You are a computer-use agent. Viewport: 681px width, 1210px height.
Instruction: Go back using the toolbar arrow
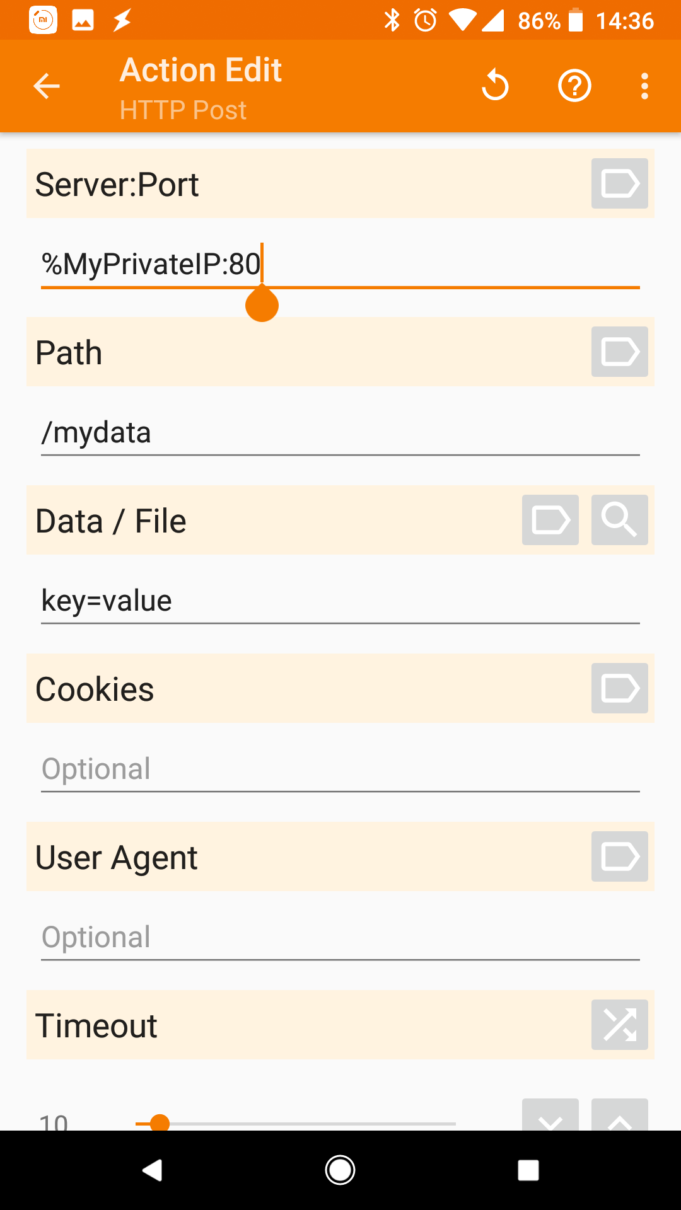pyautogui.click(x=47, y=86)
